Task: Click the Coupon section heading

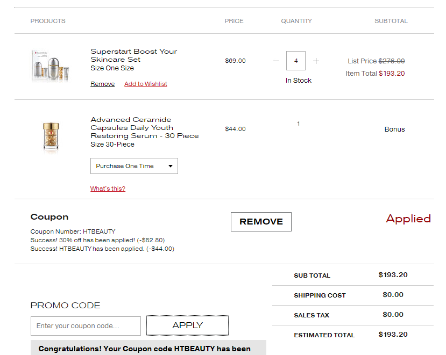Action: (49, 217)
